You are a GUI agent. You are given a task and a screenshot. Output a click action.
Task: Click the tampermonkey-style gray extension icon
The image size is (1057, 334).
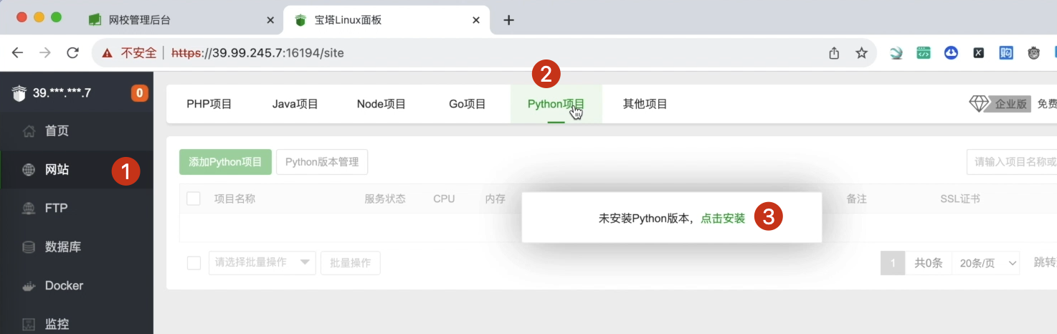tap(1033, 53)
